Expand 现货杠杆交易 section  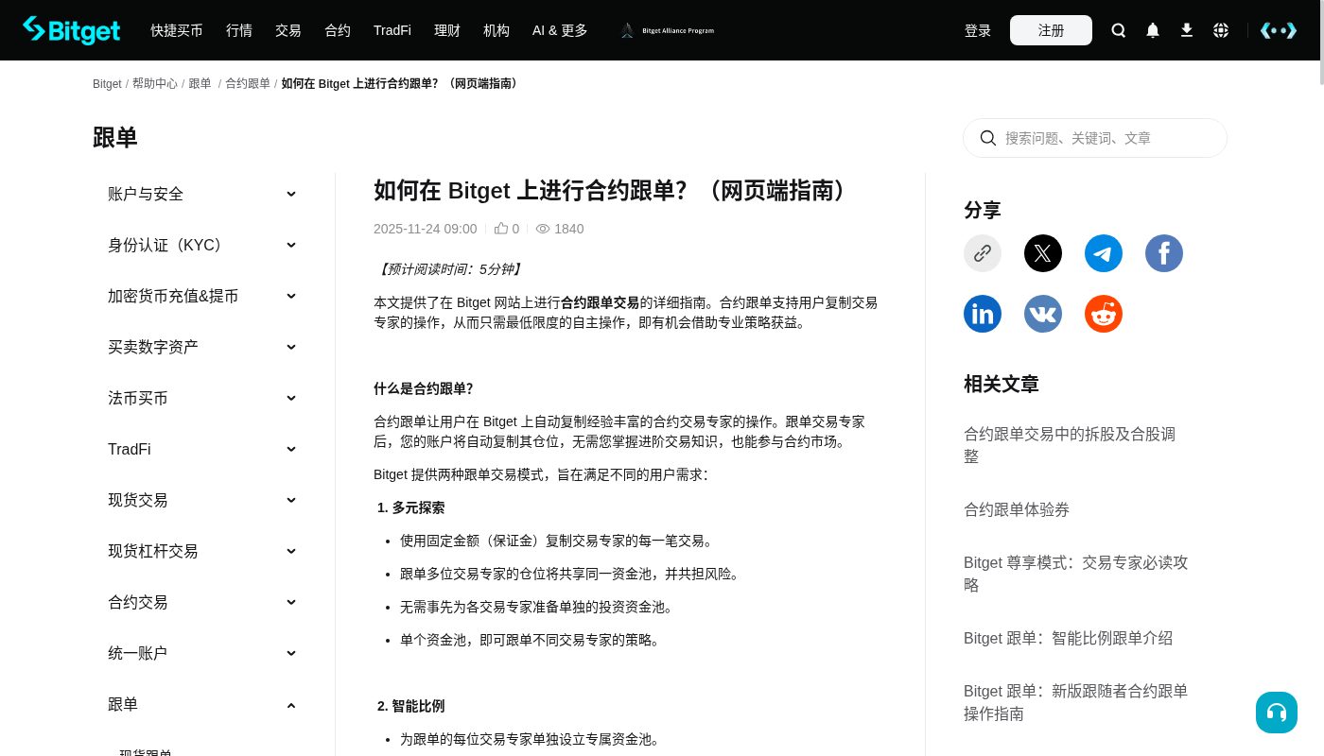[202, 551]
